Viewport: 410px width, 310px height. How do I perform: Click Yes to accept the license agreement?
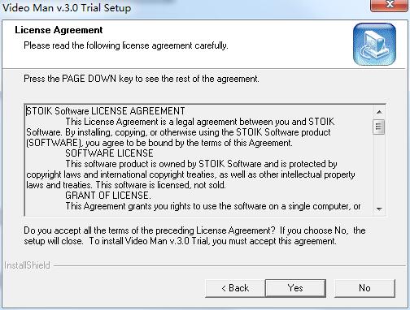295,288
